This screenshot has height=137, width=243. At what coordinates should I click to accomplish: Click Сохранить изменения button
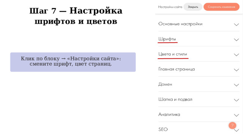pos(221,7)
